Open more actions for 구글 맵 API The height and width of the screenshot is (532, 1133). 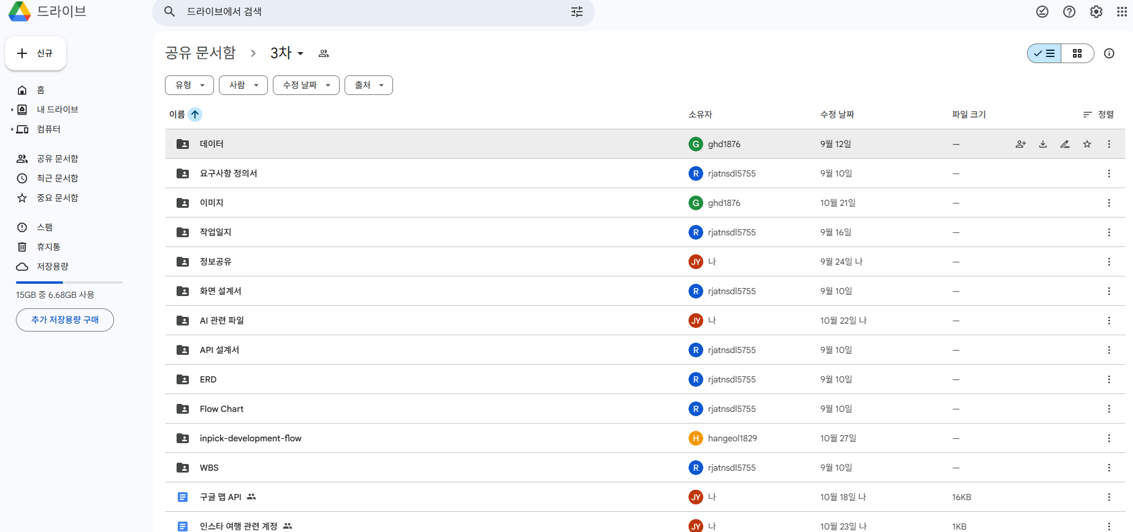tap(1109, 497)
